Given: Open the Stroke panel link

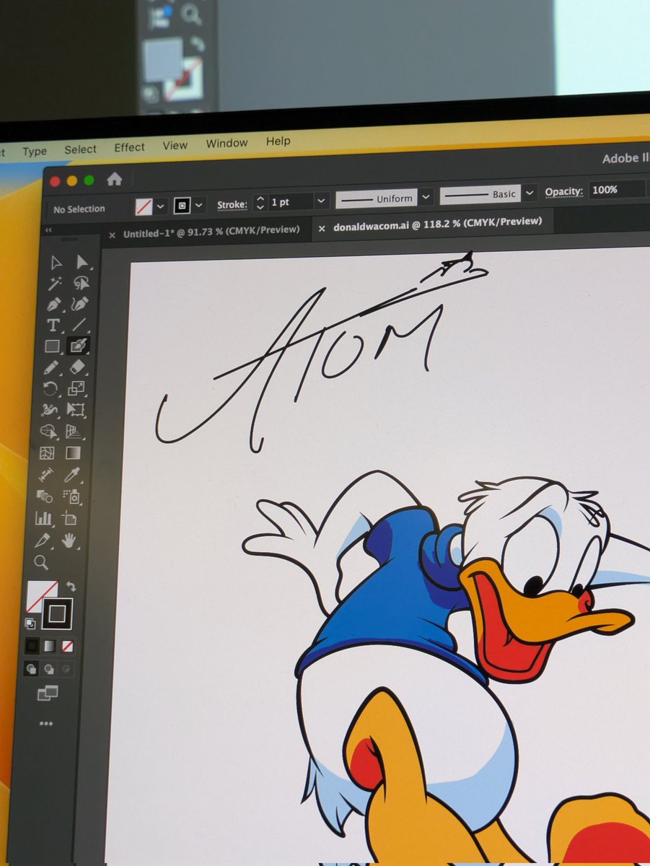Looking at the screenshot, I should pyautogui.click(x=232, y=205).
